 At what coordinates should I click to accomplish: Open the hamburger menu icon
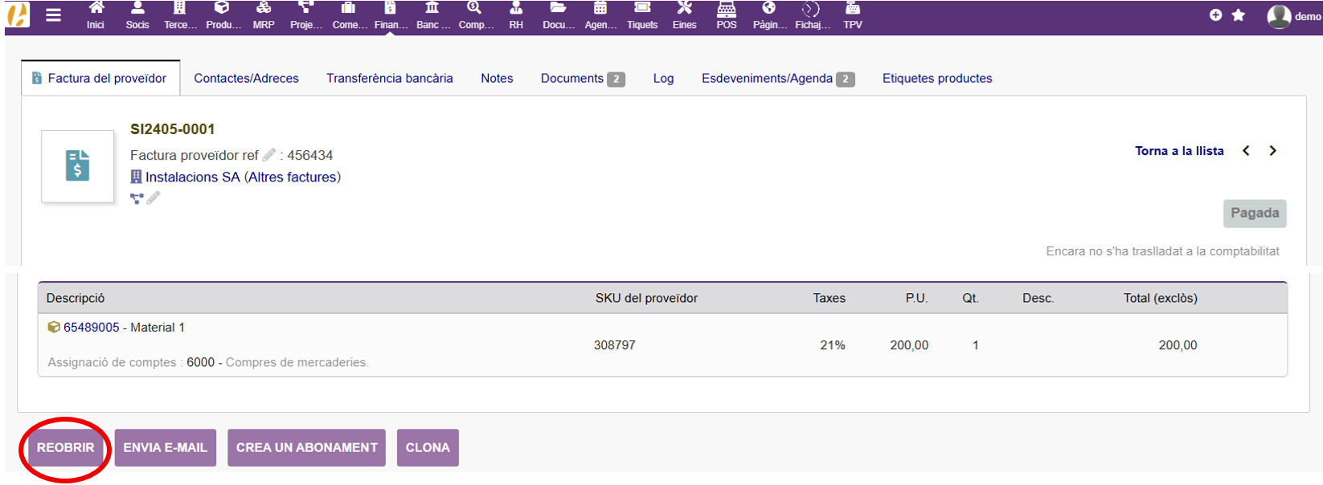[53, 15]
